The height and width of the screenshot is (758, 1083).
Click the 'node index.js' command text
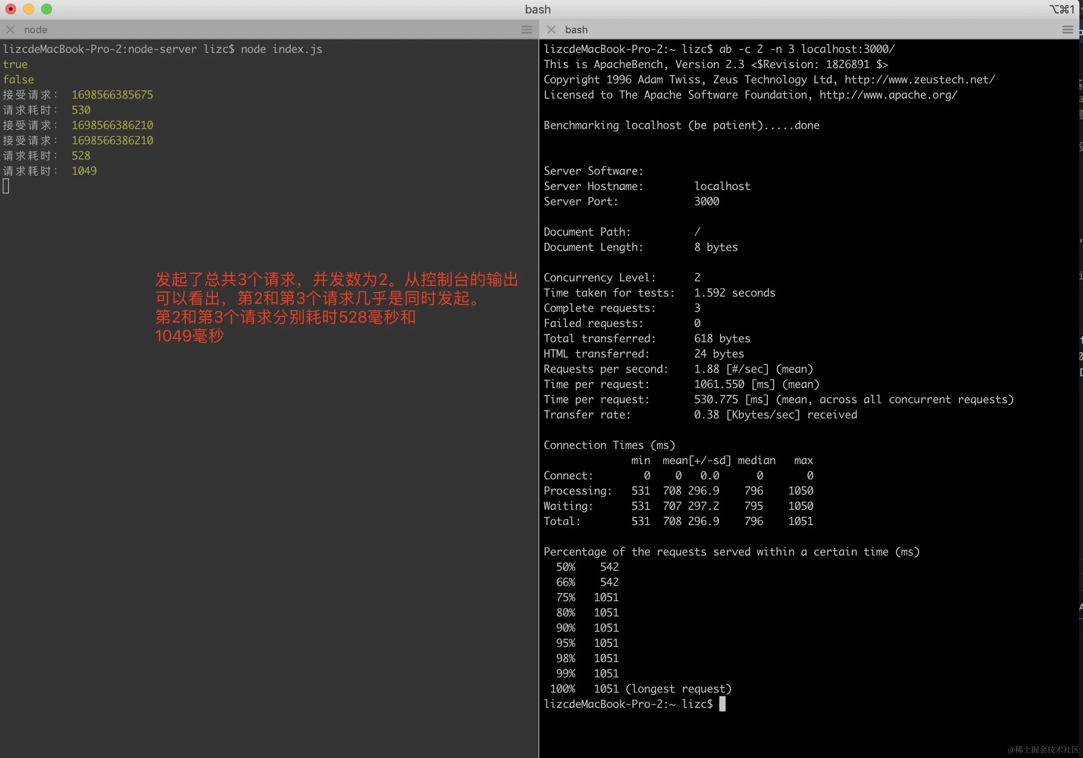tap(281, 49)
